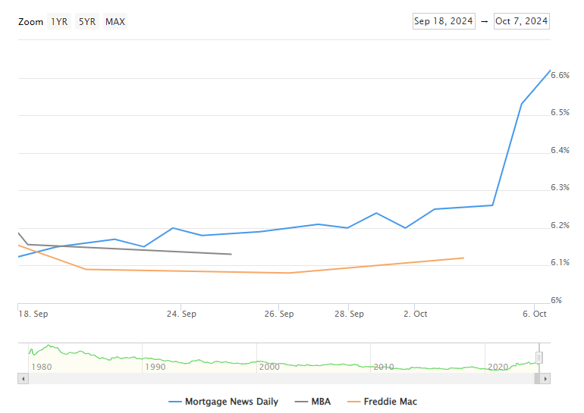Click the navigator range handle
The height and width of the screenshot is (413, 584).
(539, 357)
